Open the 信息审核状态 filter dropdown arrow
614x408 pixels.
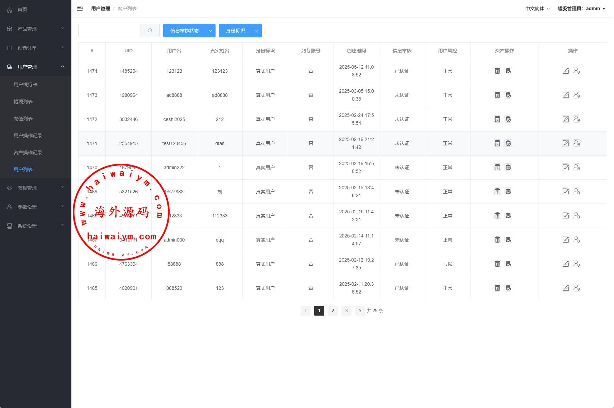point(210,31)
